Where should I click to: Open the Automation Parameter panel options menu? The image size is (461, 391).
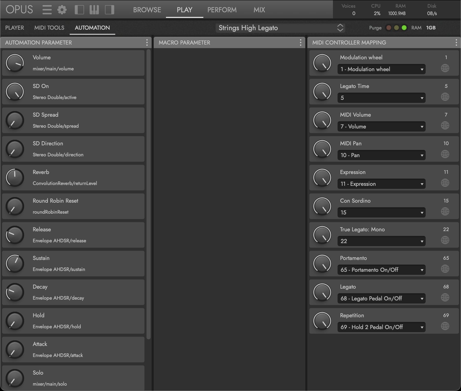pyautogui.click(x=147, y=42)
